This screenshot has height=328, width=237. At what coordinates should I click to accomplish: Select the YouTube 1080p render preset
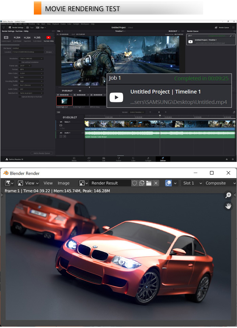48,38
